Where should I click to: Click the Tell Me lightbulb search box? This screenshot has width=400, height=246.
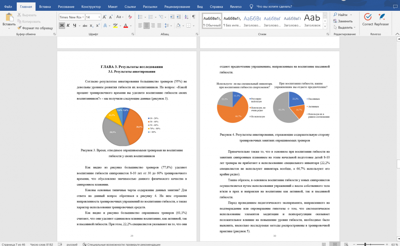coord(271,7)
